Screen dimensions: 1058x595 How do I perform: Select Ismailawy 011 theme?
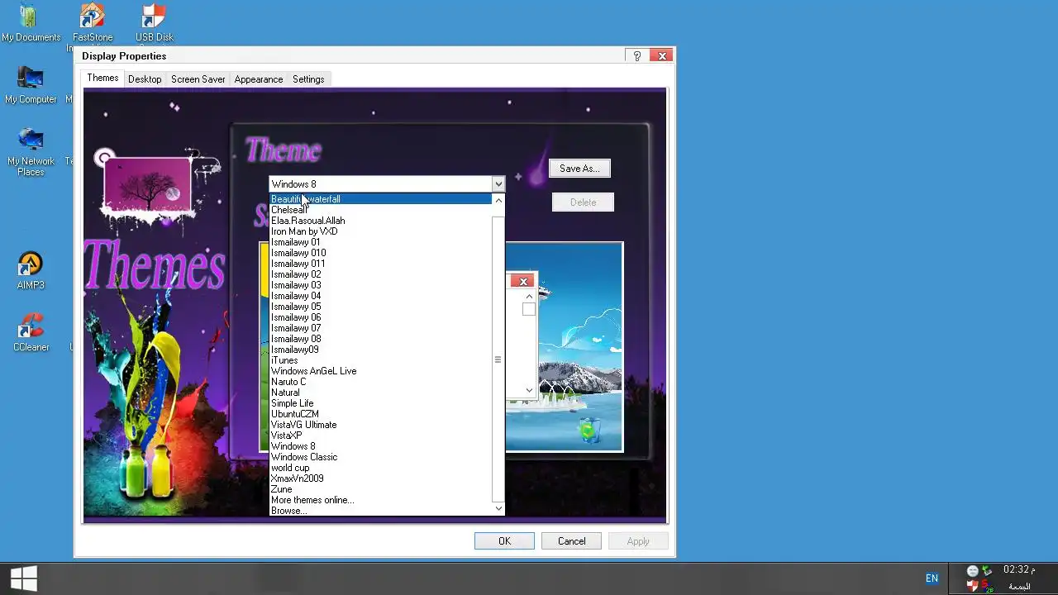[381, 264]
